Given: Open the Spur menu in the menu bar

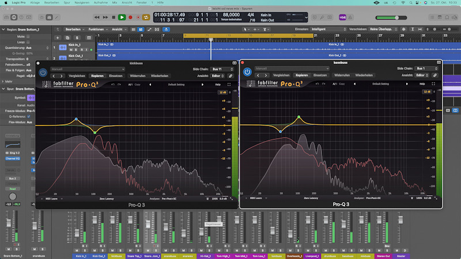Looking at the screenshot, I should pos(67,3).
